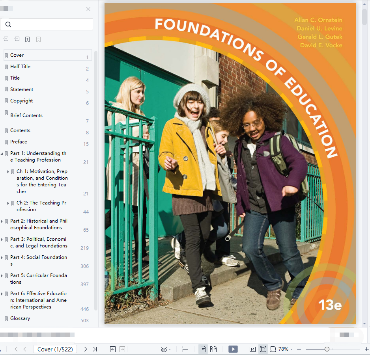370x355 pixels.
Task: Click the bookmark icon beside Glossary
Action: [6, 319]
